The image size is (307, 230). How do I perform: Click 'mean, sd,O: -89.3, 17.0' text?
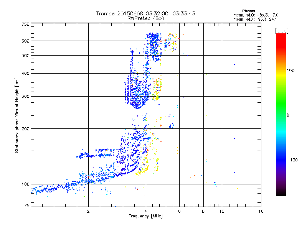click(x=256, y=15)
